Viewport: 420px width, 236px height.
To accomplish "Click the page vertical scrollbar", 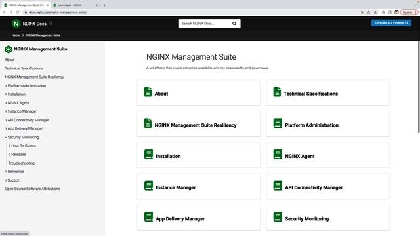I will pos(419,87).
